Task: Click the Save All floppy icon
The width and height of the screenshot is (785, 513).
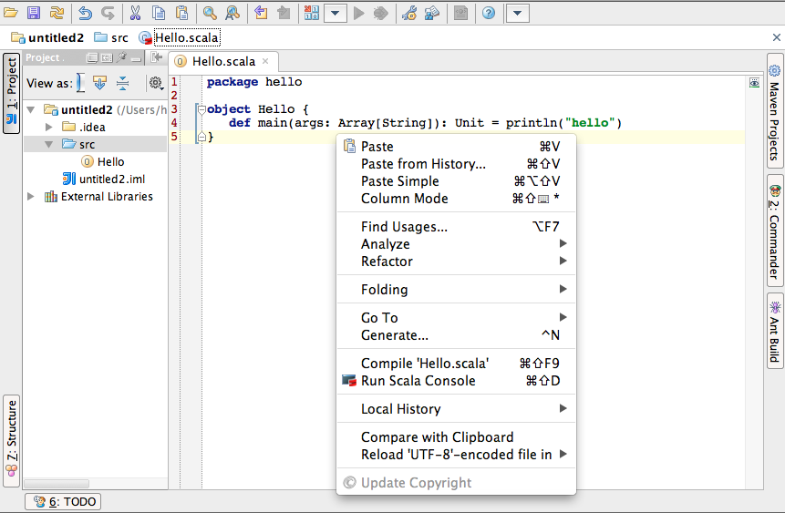Action: tap(34, 13)
